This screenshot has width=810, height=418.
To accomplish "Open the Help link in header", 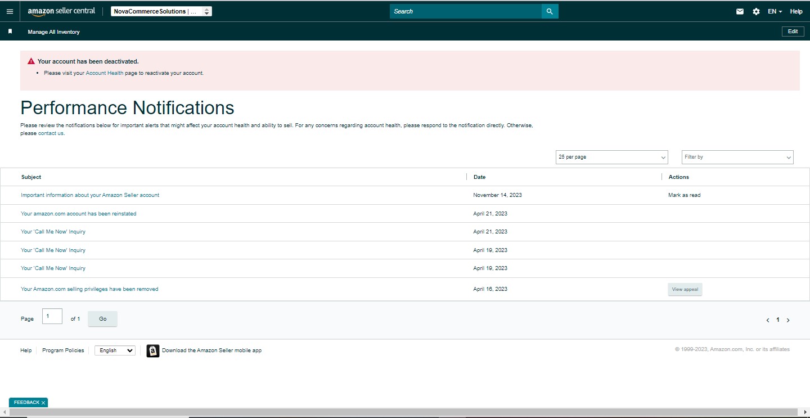I will pyautogui.click(x=796, y=11).
